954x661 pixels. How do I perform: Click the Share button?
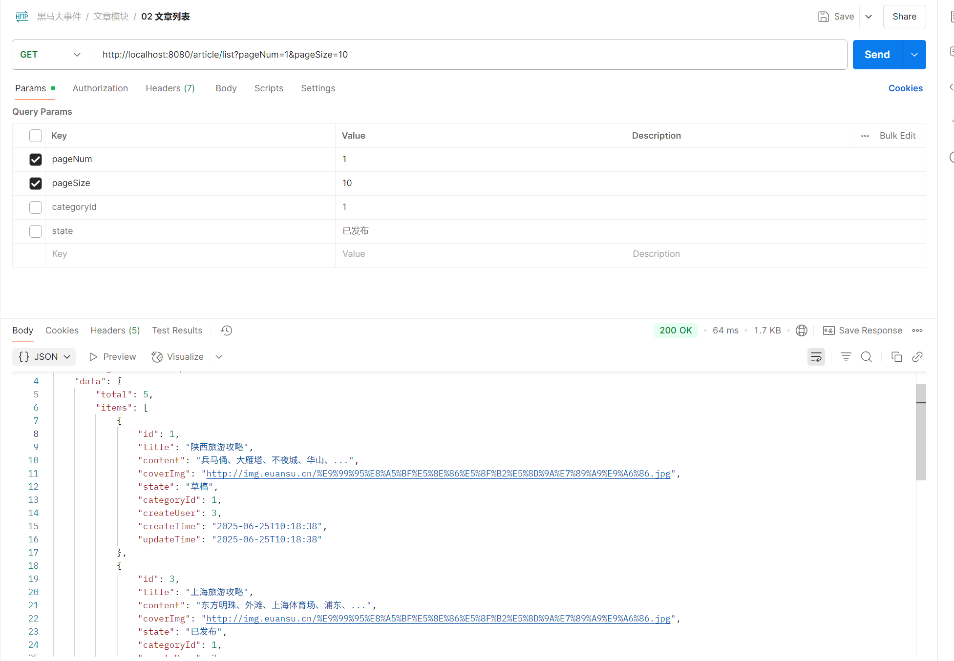(904, 17)
